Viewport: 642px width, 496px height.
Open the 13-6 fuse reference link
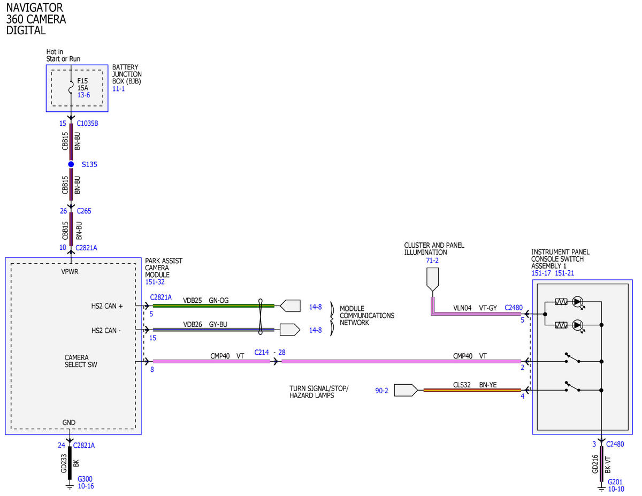click(x=84, y=95)
